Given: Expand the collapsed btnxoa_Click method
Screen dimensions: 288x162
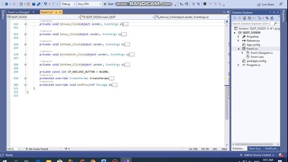Looking at the screenshot, I should (x=25, y=24).
